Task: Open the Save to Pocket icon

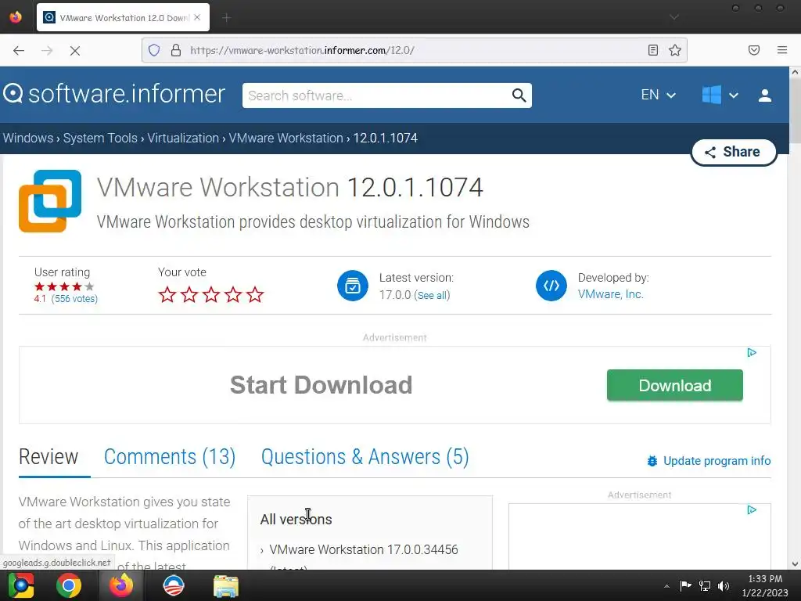Action: [x=754, y=50]
